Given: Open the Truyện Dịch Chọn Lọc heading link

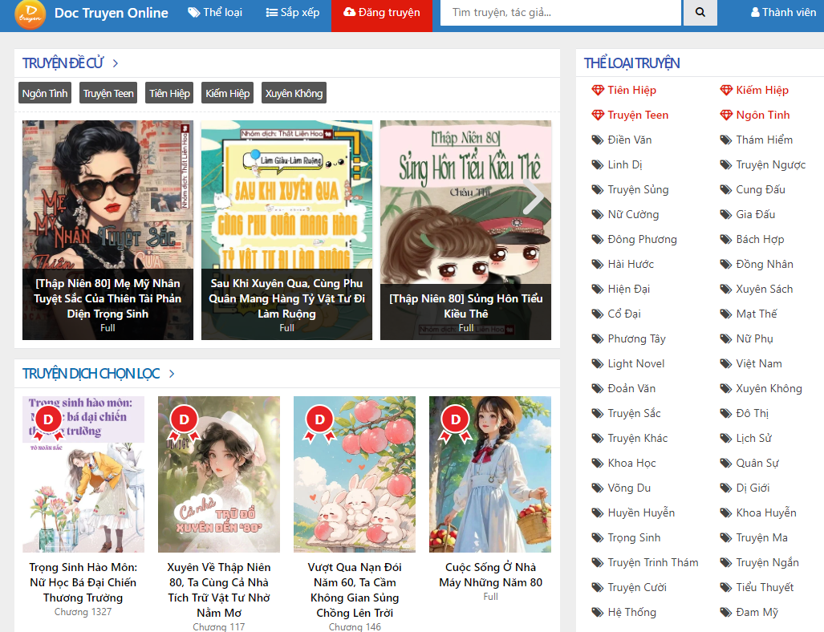Looking at the screenshot, I should click(91, 374).
